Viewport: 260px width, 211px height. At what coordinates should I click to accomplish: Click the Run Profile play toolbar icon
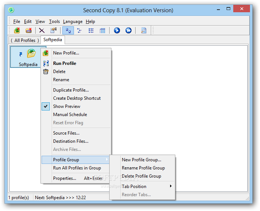tap(117, 30)
